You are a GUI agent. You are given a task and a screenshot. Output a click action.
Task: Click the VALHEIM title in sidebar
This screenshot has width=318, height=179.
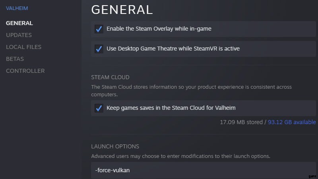(x=17, y=8)
